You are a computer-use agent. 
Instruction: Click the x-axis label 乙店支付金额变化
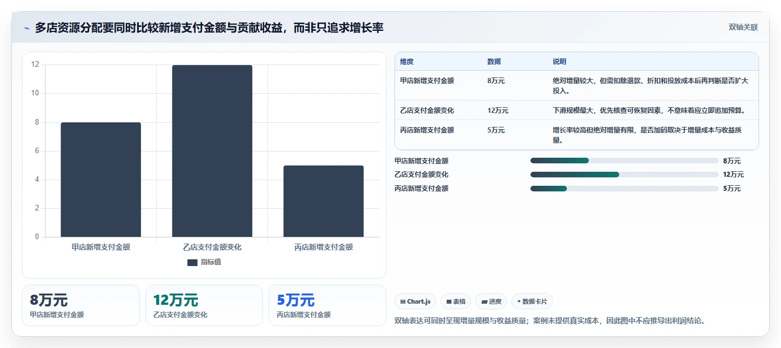[x=212, y=247]
